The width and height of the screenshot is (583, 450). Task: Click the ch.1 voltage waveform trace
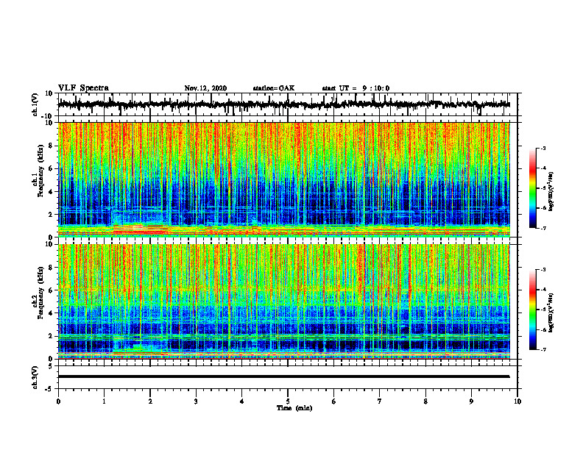[x=283, y=104]
